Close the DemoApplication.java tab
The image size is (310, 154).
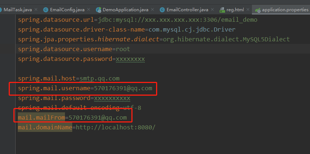click(152, 9)
